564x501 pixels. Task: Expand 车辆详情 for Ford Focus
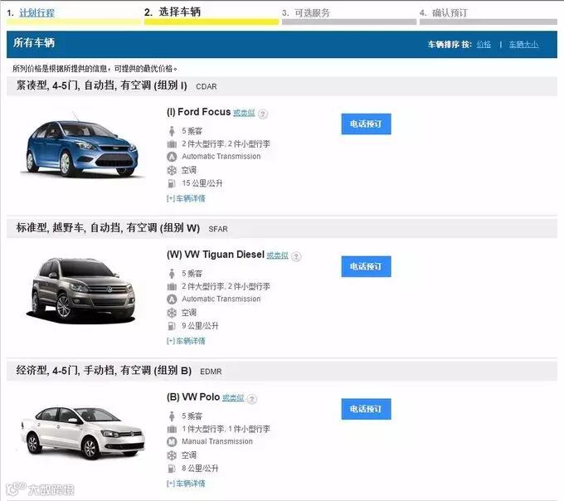pos(186,198)
